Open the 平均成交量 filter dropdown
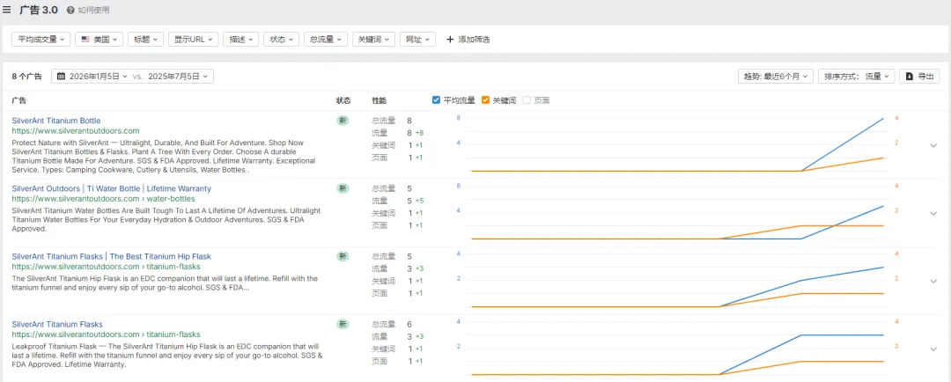The height and width of the screenshot is (382, 951). [x=41, y=40]
